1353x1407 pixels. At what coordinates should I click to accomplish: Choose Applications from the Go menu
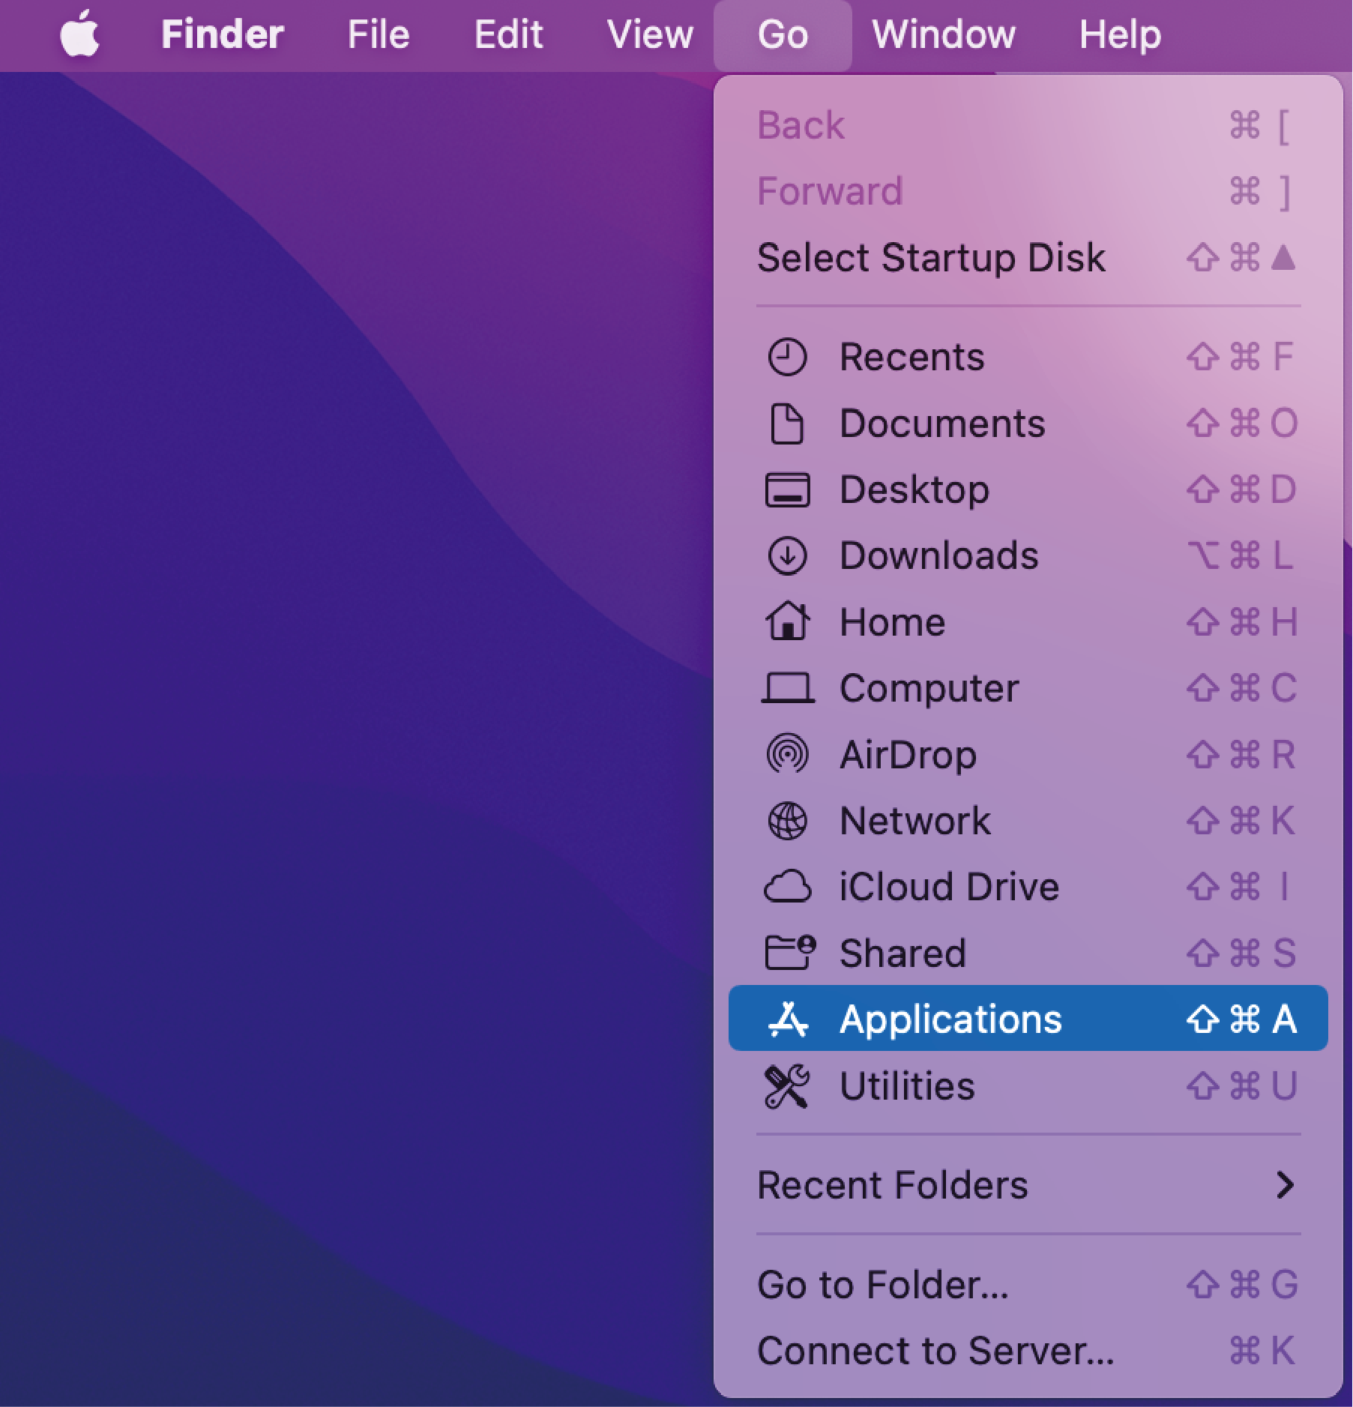pos(1027,1019)
